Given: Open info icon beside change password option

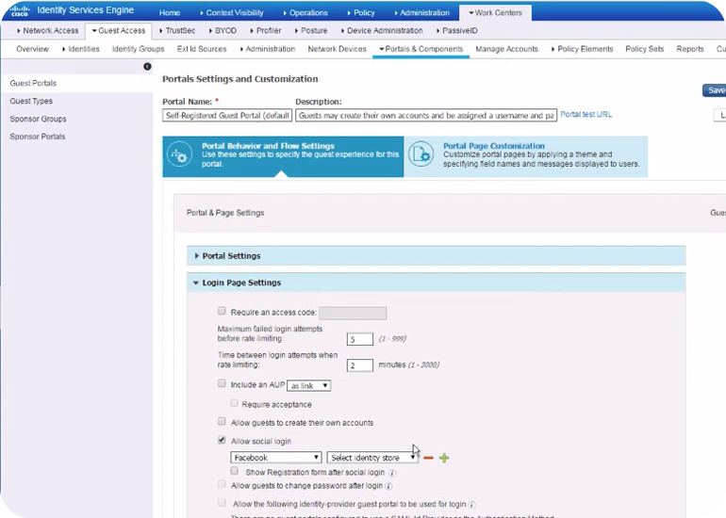Looking at the screenshot, I should (x=388, y=486).
